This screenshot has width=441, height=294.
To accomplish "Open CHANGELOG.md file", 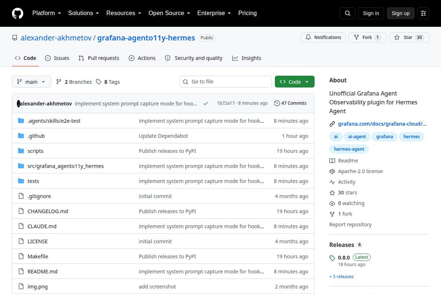I will tap(48, 211).
